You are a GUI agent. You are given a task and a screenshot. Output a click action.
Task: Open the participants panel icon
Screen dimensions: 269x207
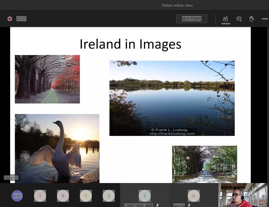click(225, 19)
